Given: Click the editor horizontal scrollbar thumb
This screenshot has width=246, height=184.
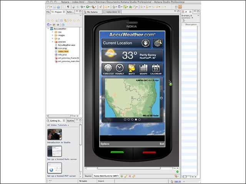Looking at the screenshot, I should [x=129, y=168].
